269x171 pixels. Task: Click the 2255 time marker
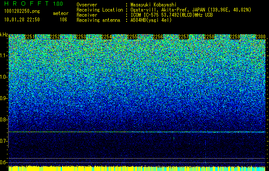coord(132,37)
